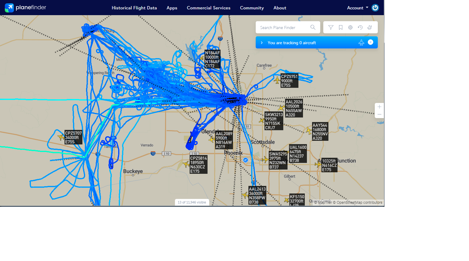Open Historical Flight Data menu

coord(134,8)
